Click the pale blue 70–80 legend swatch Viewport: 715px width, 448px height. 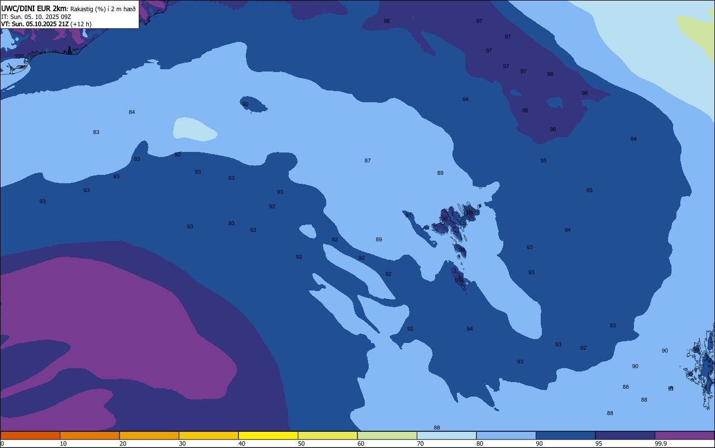click(x=446, y=435)
